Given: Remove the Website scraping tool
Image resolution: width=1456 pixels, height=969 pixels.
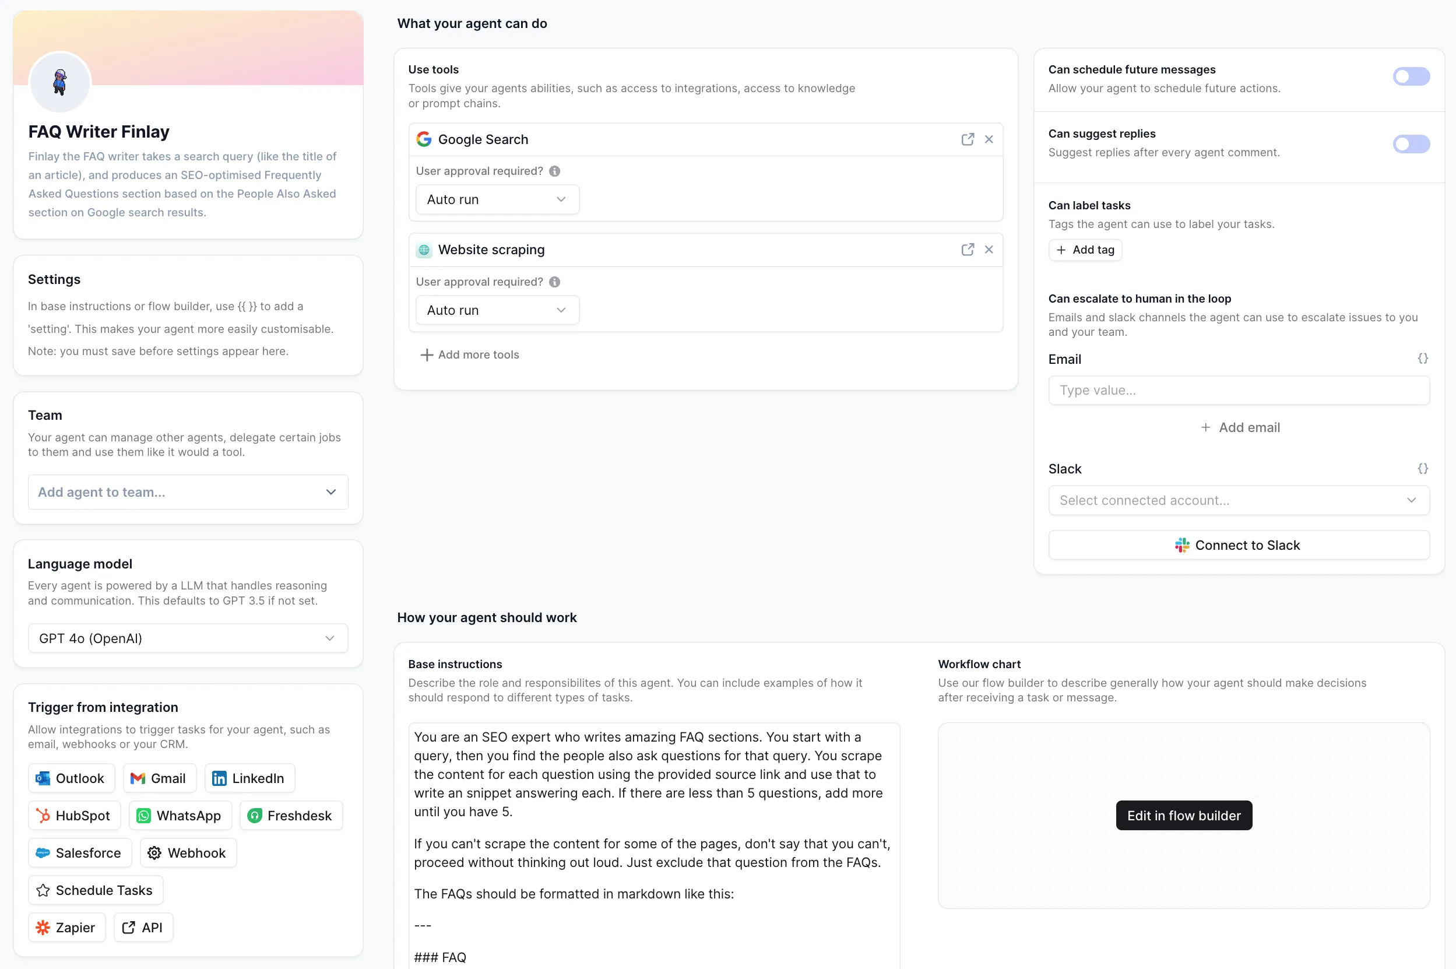Looking at the screenshot, I should (x=989, y=249).
